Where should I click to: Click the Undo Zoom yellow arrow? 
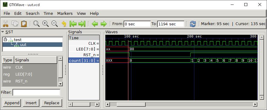(64, 24)
